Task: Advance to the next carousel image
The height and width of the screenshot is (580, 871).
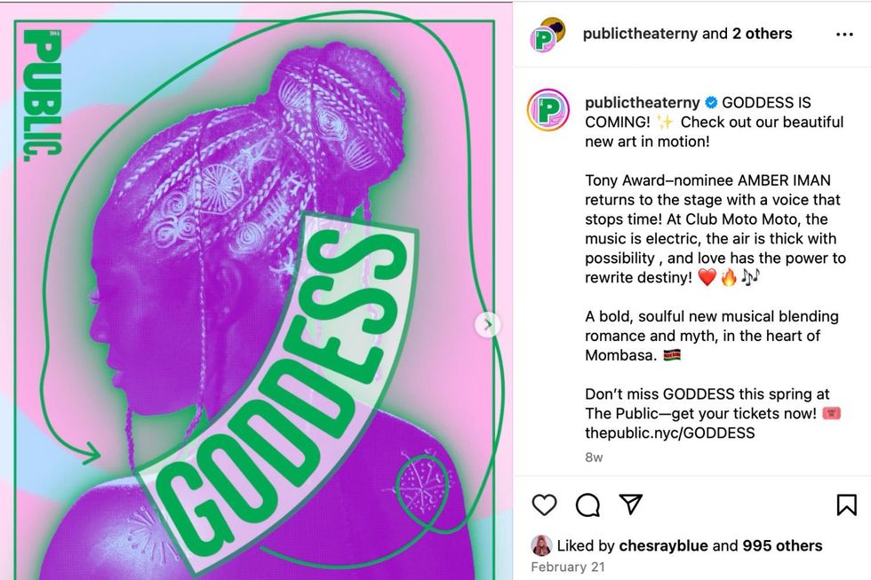Action: [488, 325]
